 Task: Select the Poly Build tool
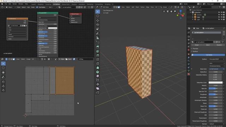tap(98, 68)
